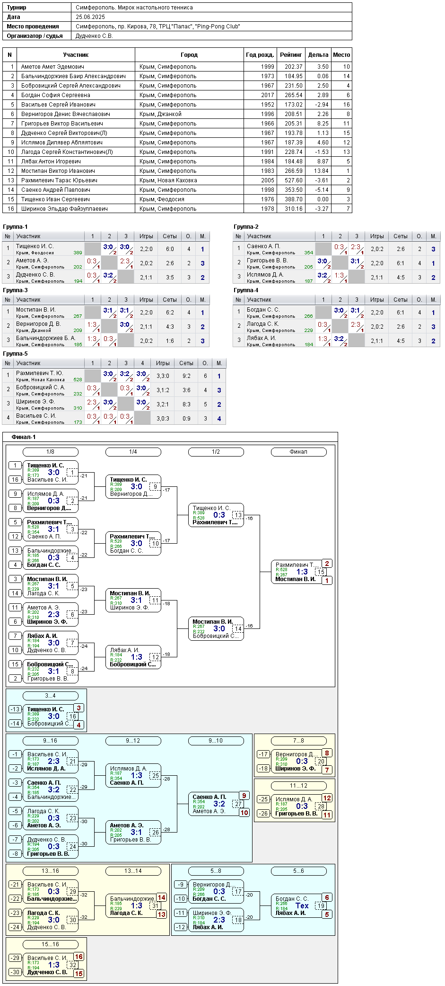The width and height of the screenshot is (445, 986).
Task: Click the 9:2 sets value in Группа-5
Action: 186,376
